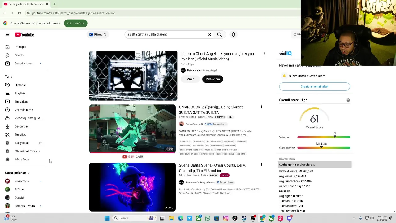Open Historial in the sidebar
The image size is (396, 223).
pyautogui.click(x=20, y=85)
